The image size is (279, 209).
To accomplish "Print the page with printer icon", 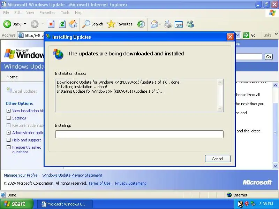I will (x=168, y=24).
